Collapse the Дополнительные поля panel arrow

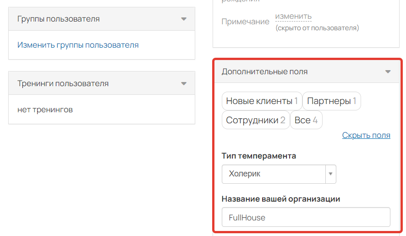coord(388,71)
